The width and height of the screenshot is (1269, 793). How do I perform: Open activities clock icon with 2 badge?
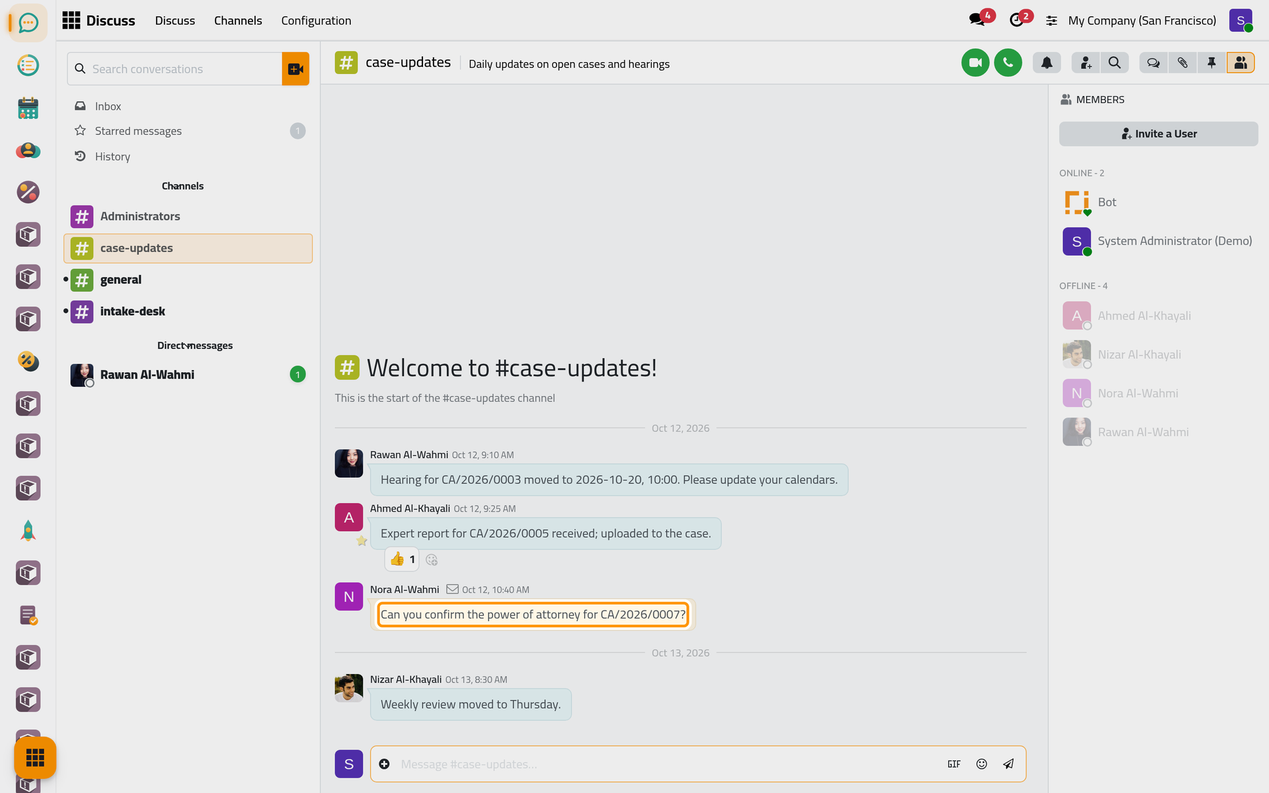tap(1018, 20)
